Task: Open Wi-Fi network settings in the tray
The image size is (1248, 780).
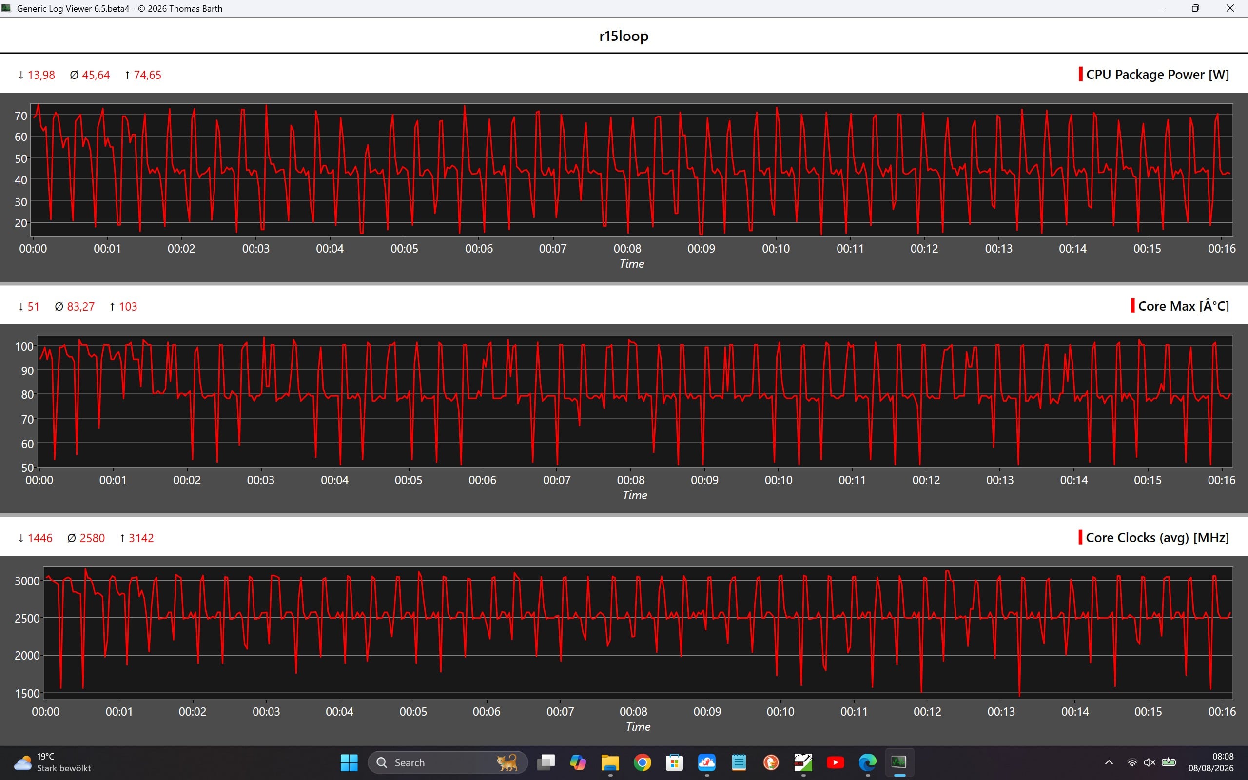Action: click(x=1132, y=762)
